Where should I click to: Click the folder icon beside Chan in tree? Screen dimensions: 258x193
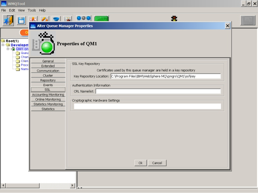point(18,57)
